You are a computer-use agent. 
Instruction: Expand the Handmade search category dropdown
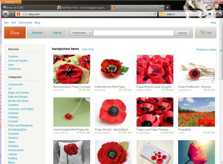coord(90,33)
